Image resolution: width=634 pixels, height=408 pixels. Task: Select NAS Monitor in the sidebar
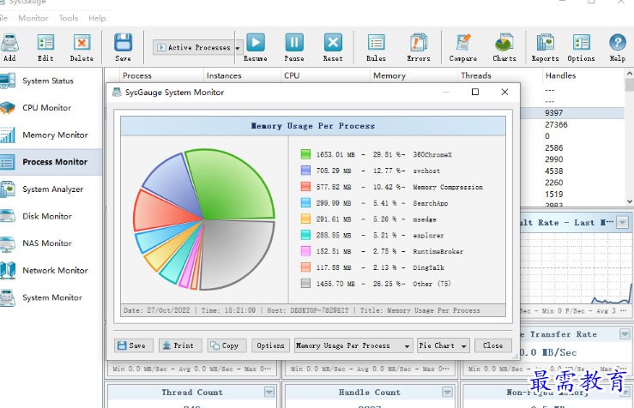click(x=51, y=243)
